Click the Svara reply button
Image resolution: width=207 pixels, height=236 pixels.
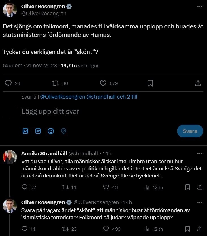click(x=190, y=131)
